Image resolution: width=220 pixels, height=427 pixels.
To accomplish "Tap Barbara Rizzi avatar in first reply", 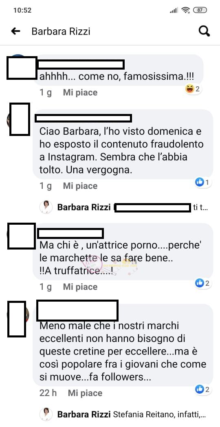I will tap(46, 208).
